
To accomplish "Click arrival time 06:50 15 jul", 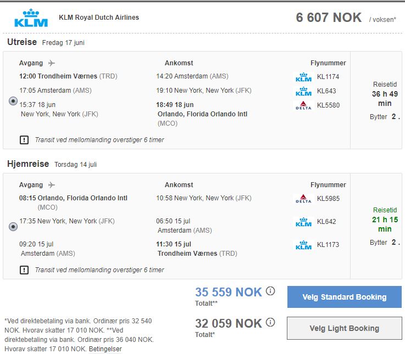I will pos(173,221).
